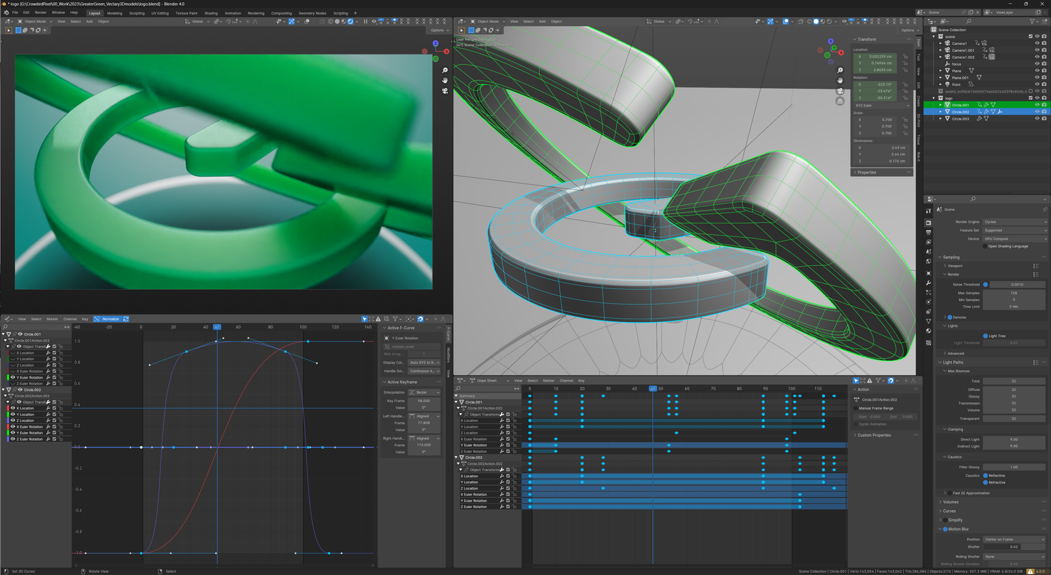The width and height of the screenshot is (1051, 575).
Task: Toggle Light Tree checkbox
Action: tap(985, 336)
